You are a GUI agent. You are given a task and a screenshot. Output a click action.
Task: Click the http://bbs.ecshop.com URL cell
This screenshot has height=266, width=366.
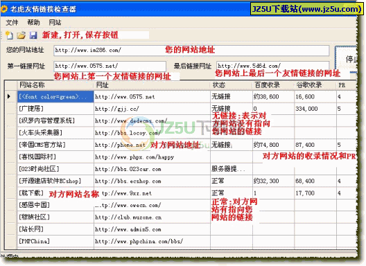point(152,181)
